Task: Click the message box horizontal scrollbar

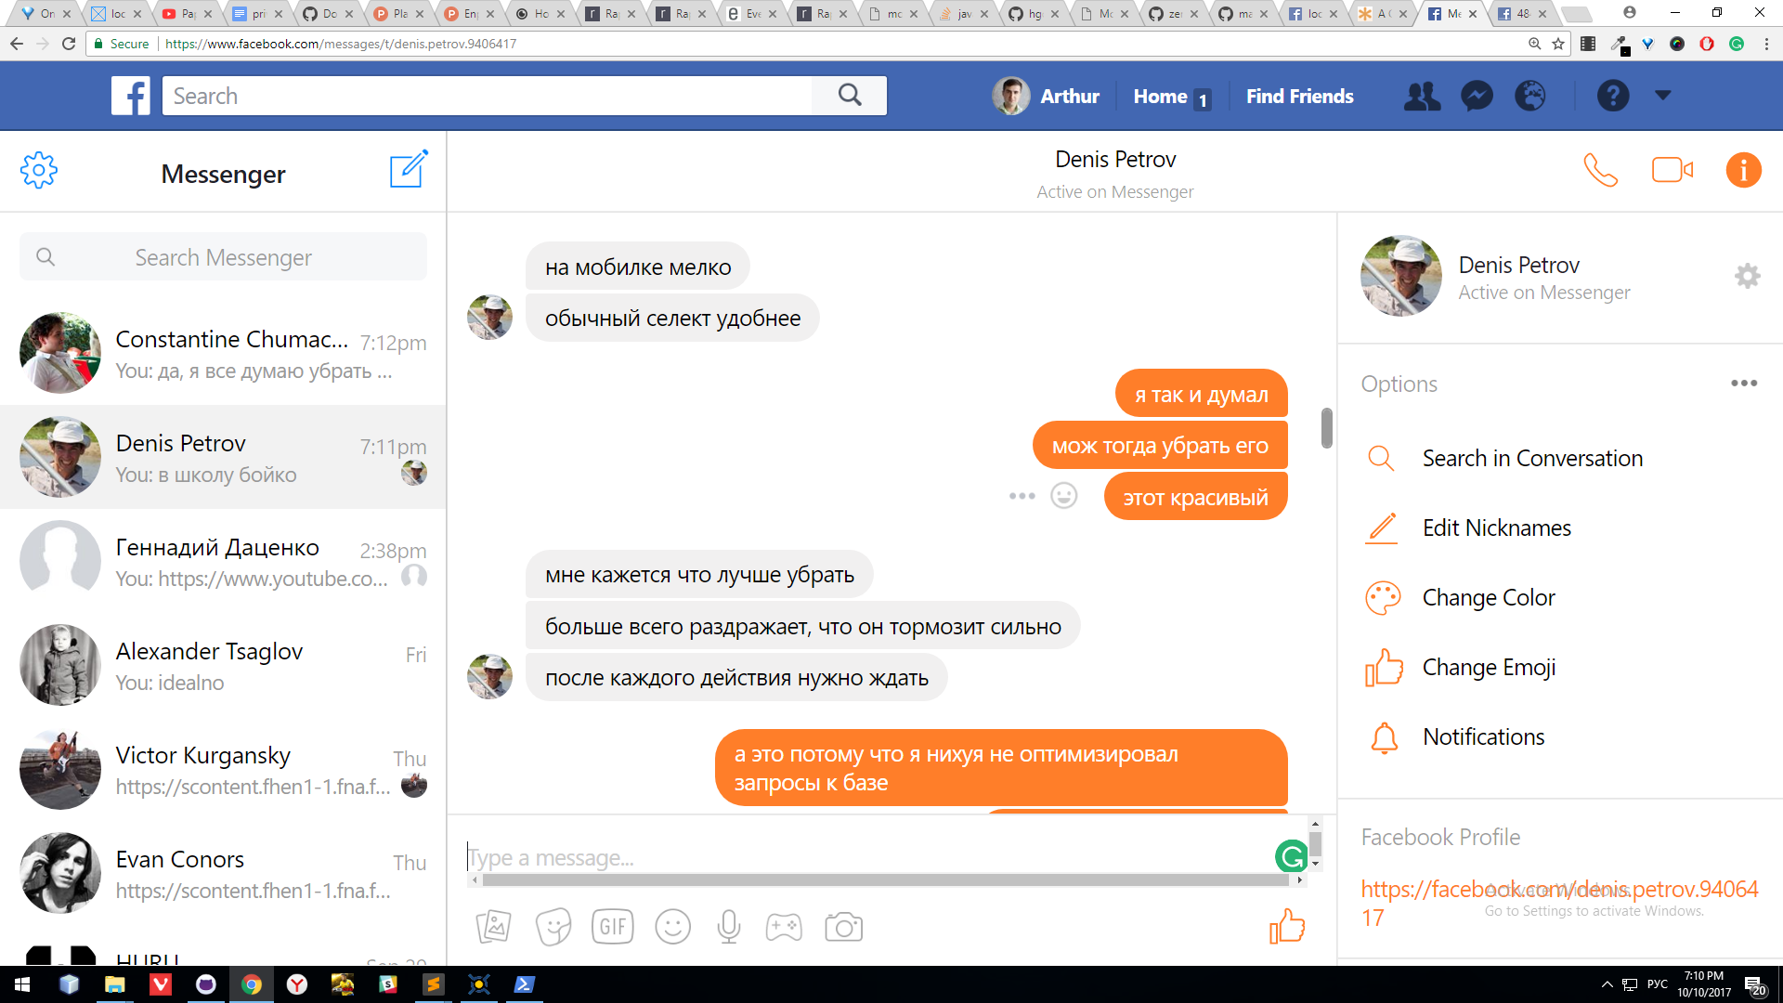Action: (885, 879)
